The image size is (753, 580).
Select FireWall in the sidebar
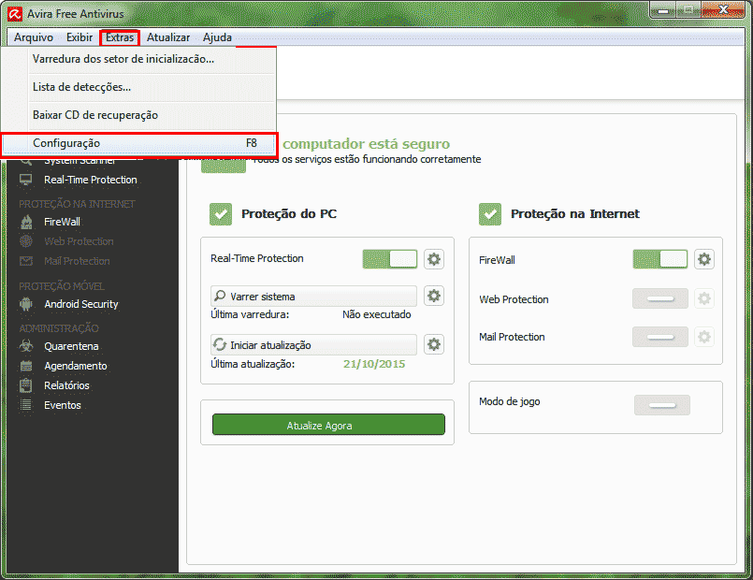(x=62, y=222)
